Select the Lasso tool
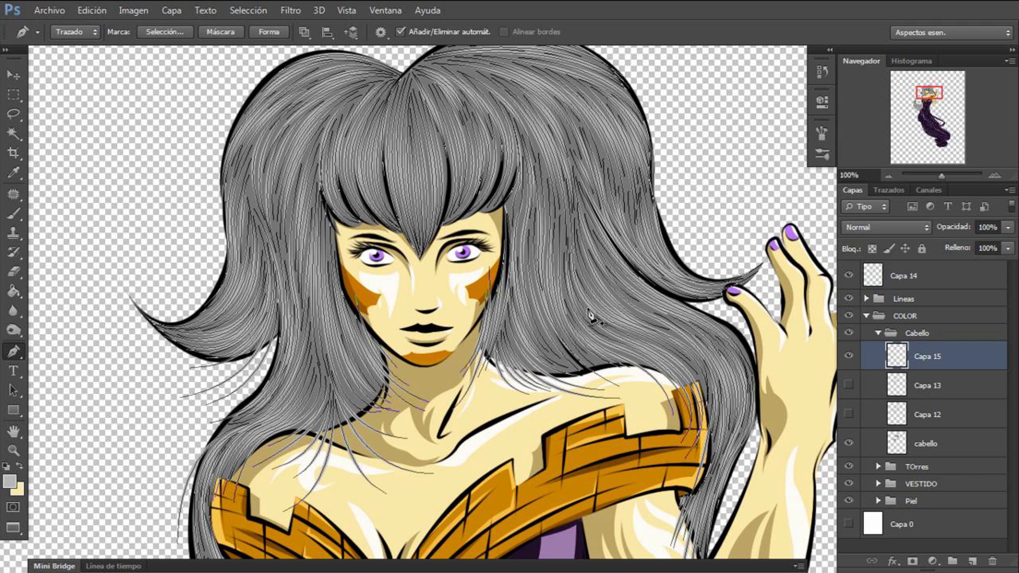The height and width of the screenshot is (573, 1019). click(x=13, y=114)
